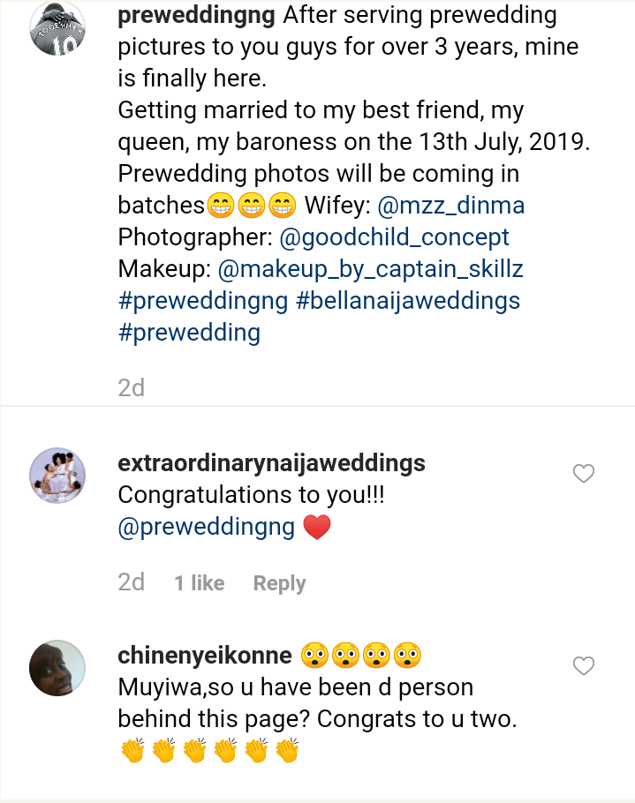Tap red heart emoji in comment

click(x=316, y=528)
